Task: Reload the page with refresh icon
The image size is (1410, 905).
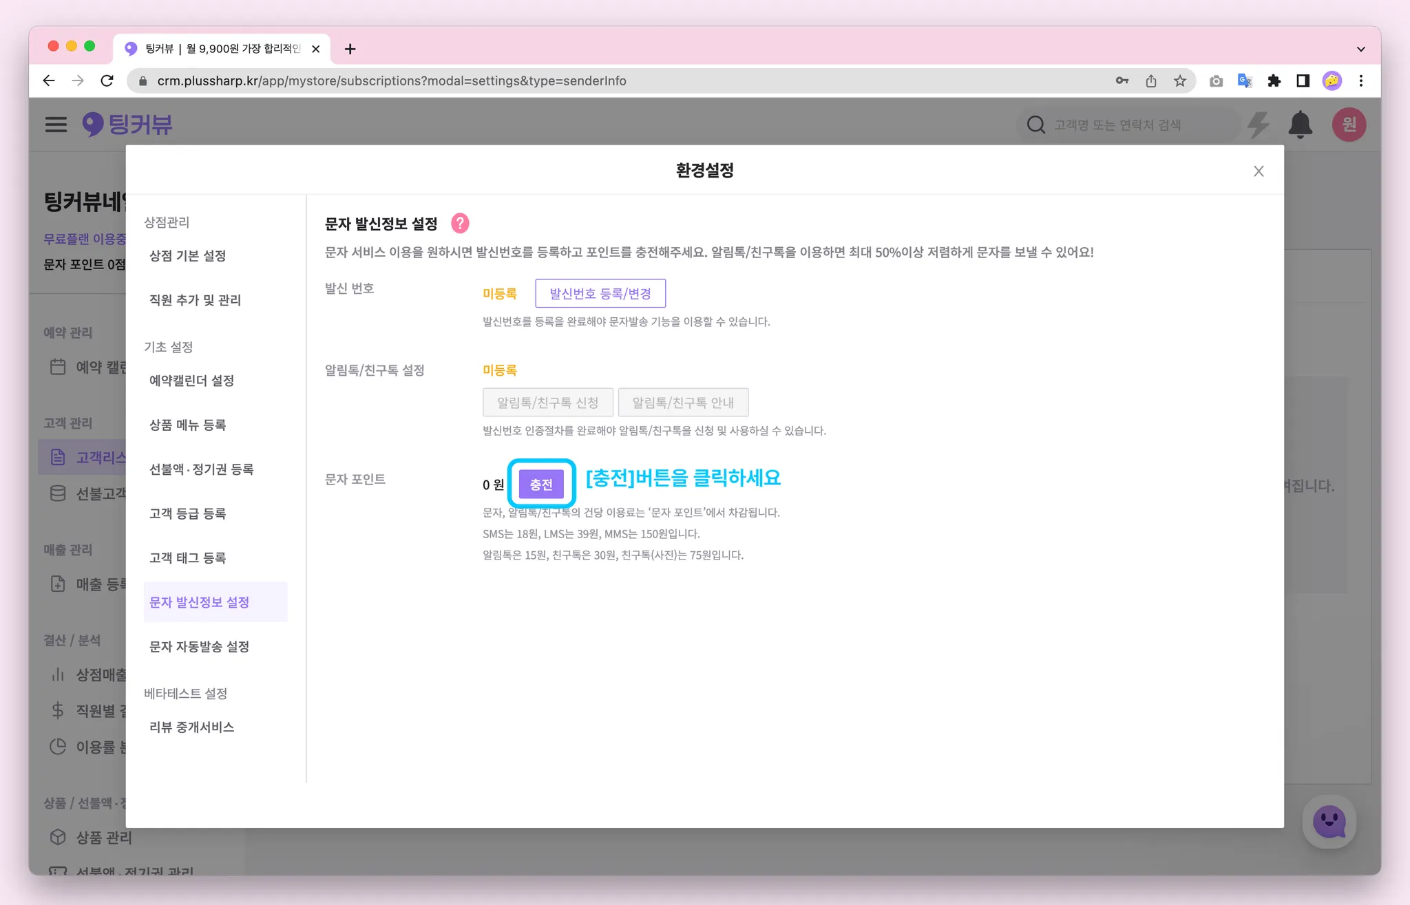Action: click(107, 81)
